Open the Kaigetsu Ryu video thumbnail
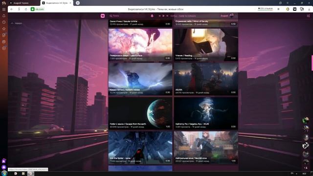Image resolution: width=313 pixels, height=176 pixels. [206, 113]
